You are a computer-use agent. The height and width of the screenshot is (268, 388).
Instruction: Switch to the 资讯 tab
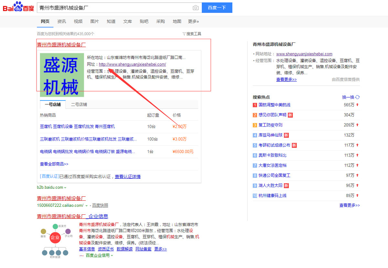tap(61, 21)
